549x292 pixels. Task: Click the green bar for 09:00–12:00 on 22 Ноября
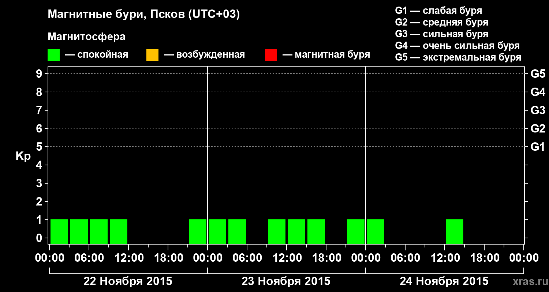(x=119, y=231)
